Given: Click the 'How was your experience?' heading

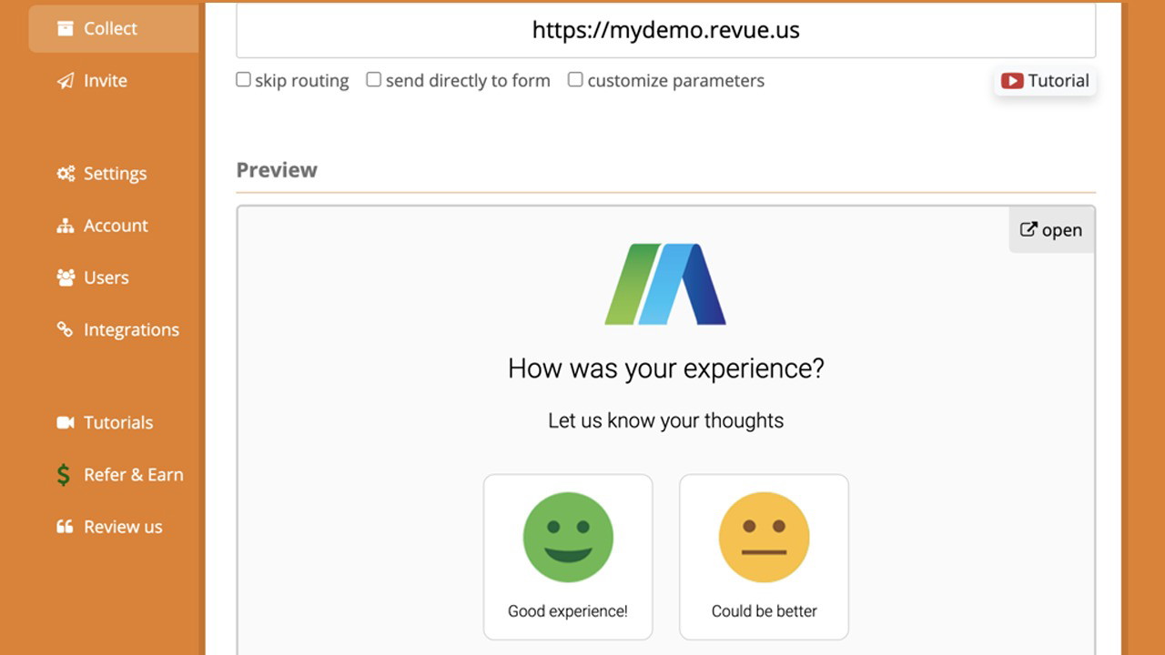Looking at the screenshot, I should pos(665,368).
